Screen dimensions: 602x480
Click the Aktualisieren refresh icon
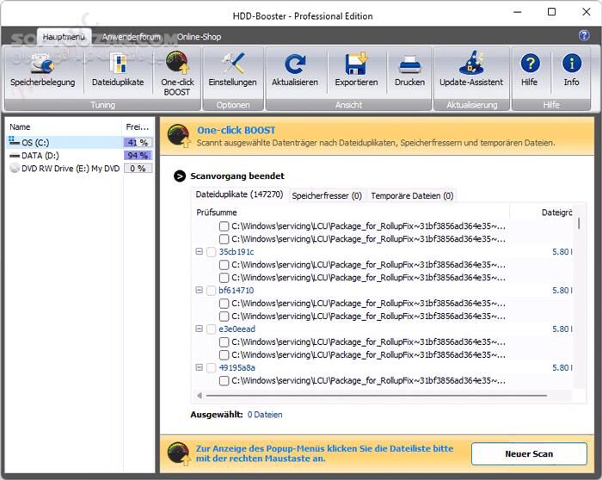tap(295, 70)
